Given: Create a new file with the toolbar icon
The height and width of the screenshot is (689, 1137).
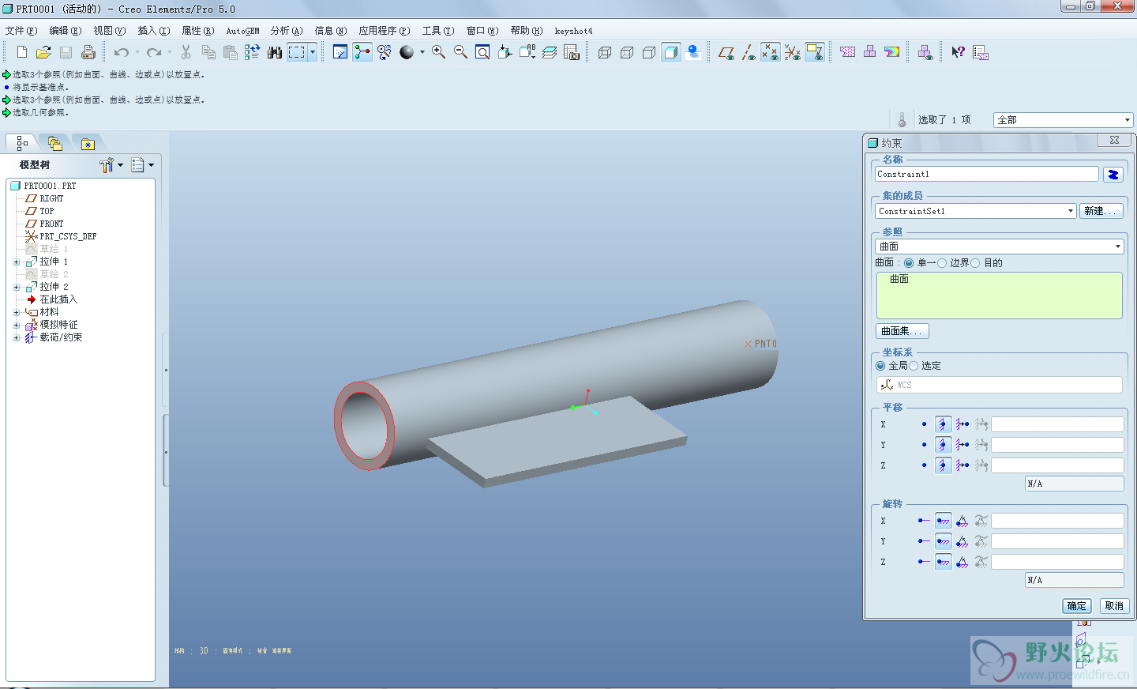Looking at the screenshot, I should pos(22,52).
